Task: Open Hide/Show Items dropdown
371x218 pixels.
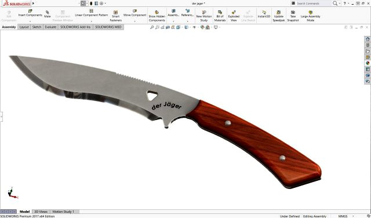Action: coord(194,27)
